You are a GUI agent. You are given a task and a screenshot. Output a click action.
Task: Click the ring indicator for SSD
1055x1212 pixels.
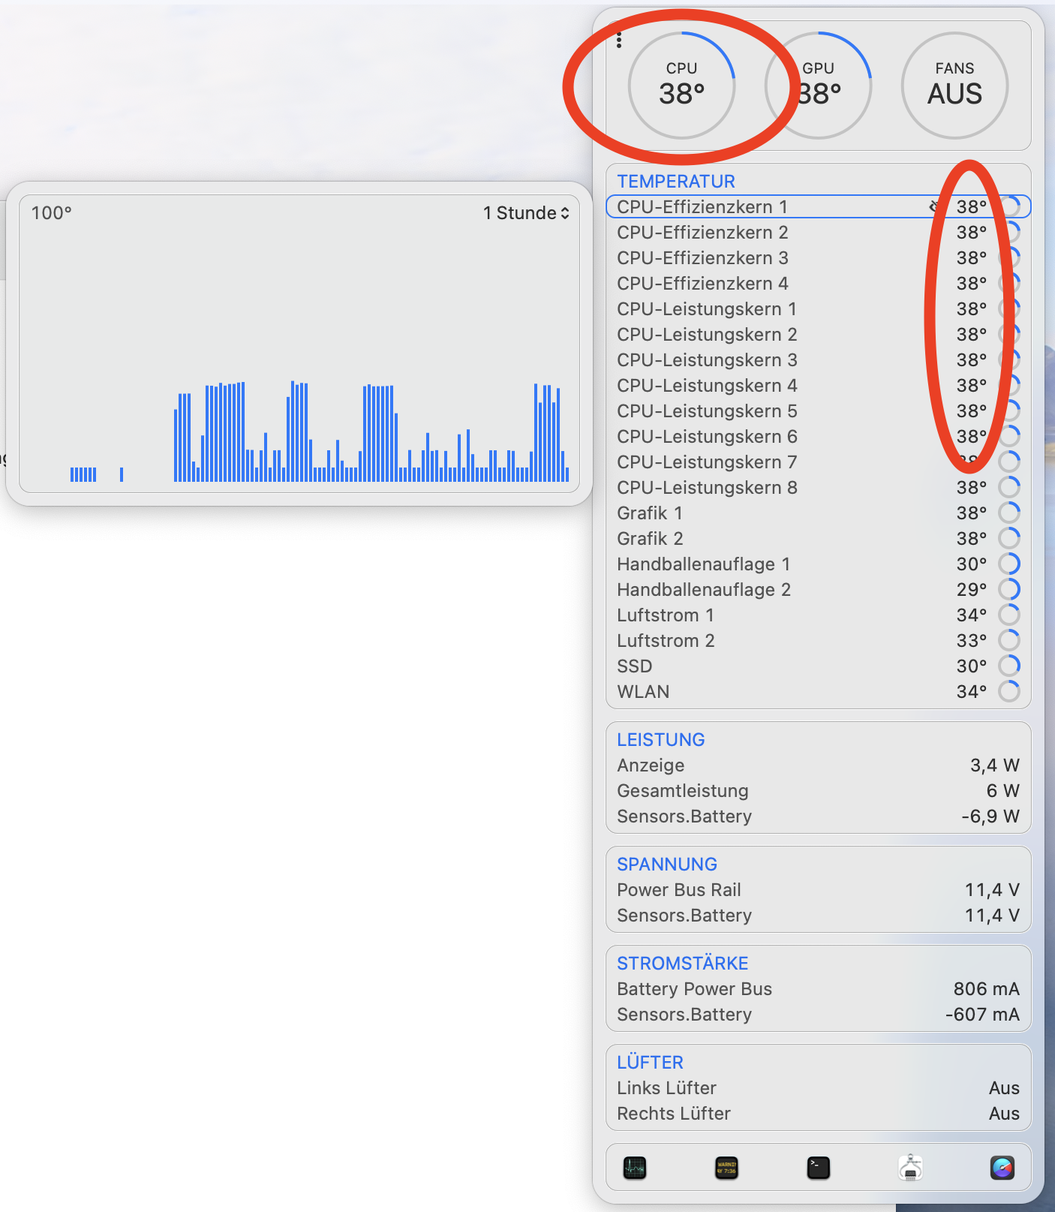point(1009,666)
